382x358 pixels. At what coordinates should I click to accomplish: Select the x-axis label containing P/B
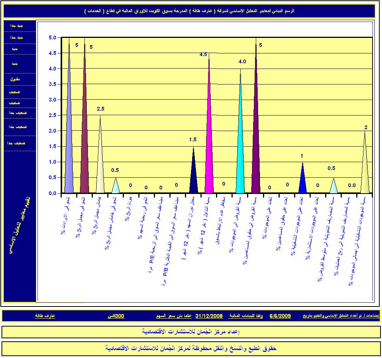pos(170,241)
